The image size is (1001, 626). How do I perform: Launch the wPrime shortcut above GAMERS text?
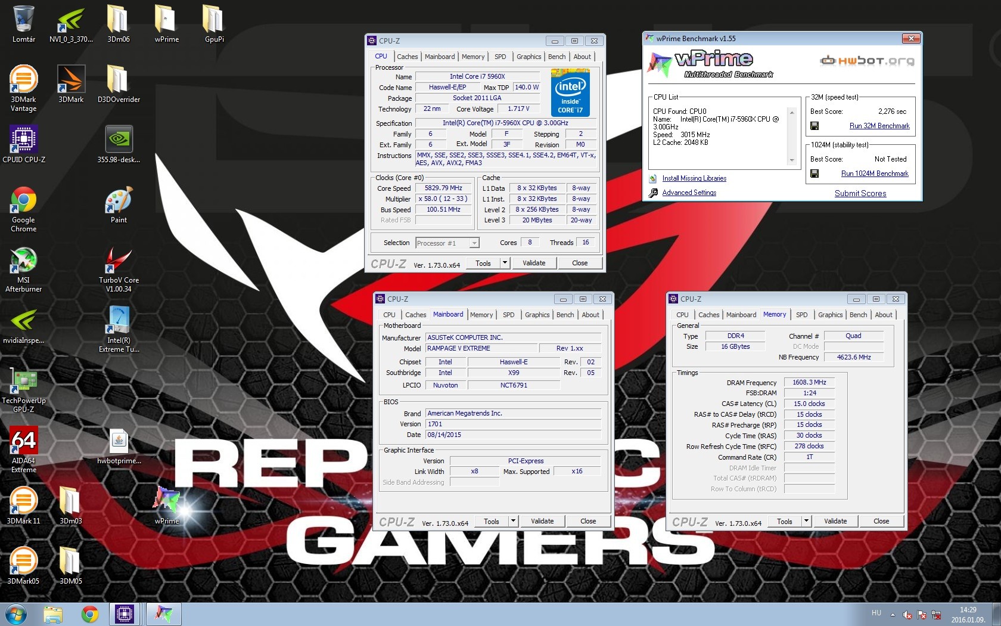(x=166, y=506)
